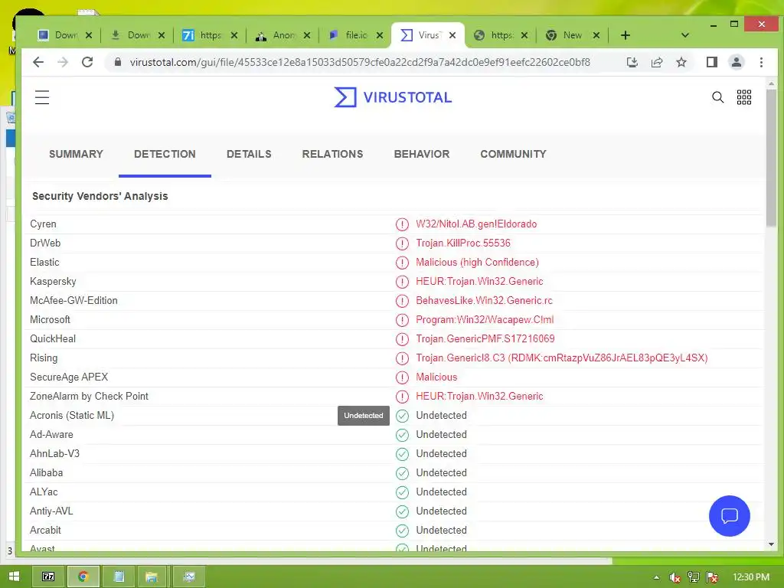Click the ZoneAlarm by Check Point vendor
784x588 pixels.
click(x=89, y=396)
